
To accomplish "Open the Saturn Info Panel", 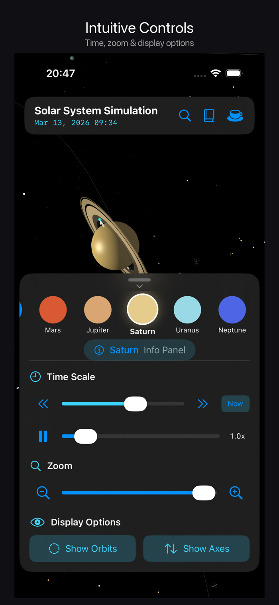I will 139,350.
